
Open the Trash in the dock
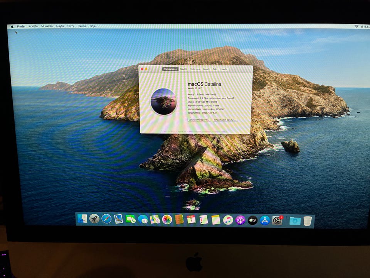point(308,221)
